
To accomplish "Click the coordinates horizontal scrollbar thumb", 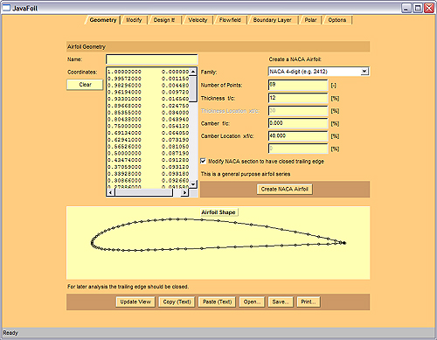I will (x=143, y=192).
